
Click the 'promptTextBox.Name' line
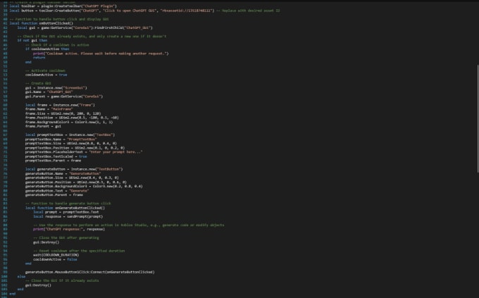pyautogui.click(x=61, y=139)
